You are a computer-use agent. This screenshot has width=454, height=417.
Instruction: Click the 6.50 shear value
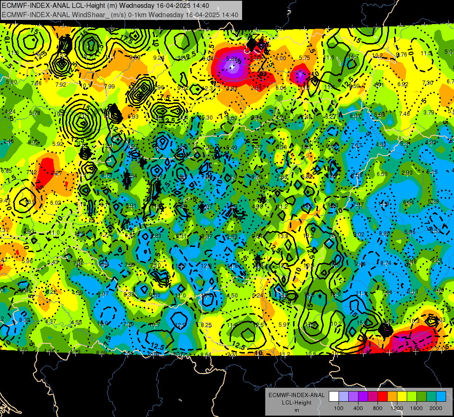tap(382, 174)
